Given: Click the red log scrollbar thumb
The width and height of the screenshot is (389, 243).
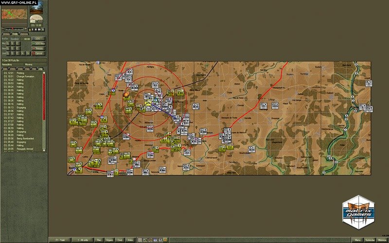Looking at the screenshot, I should coord(44,97).
